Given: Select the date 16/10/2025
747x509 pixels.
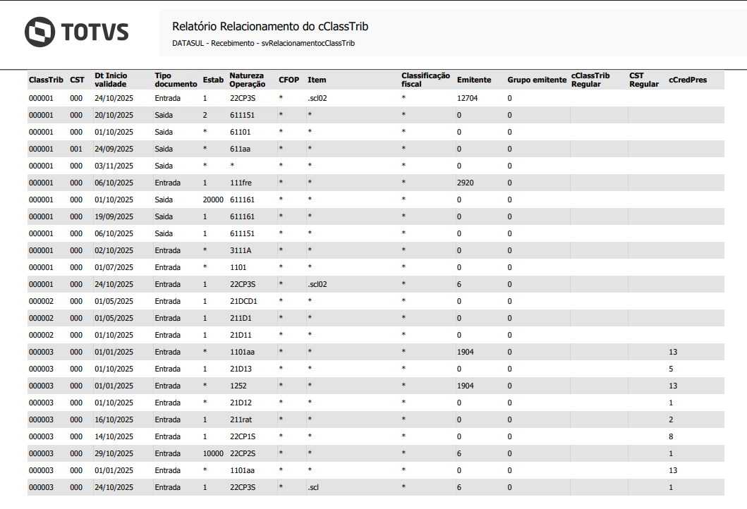Looking at the screenshot, I should pos(114,420).
